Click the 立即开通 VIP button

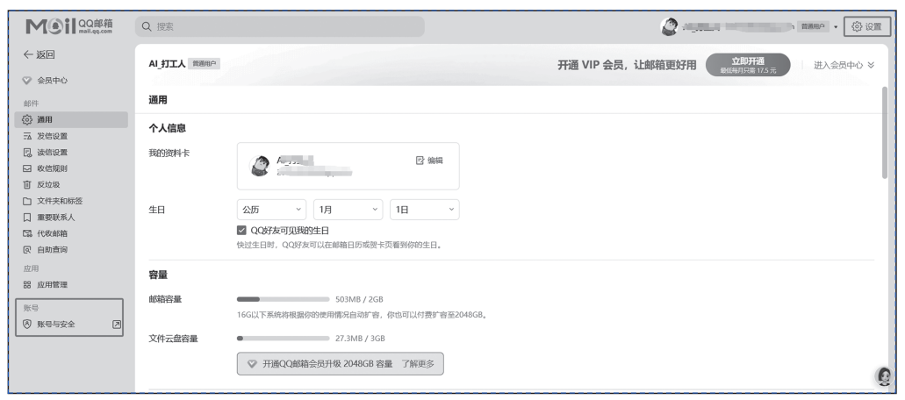(x=747, y=65)
